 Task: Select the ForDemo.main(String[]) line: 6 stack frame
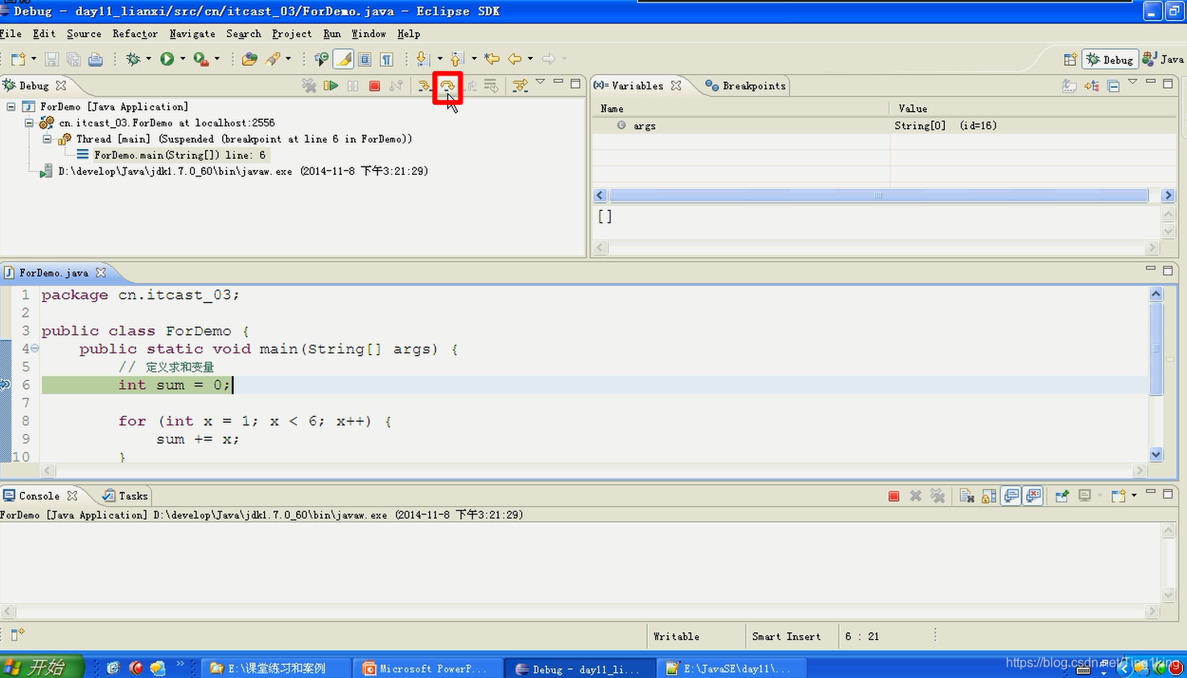click(x=179, y=155)
